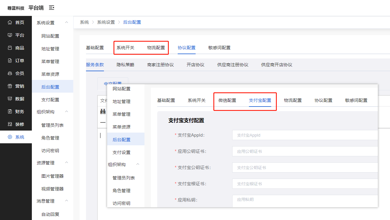The height and width of the screenshot is (220, 390).
Task: Click the 系统设置 breadcrumb link
Action: [x=106, y=22]
